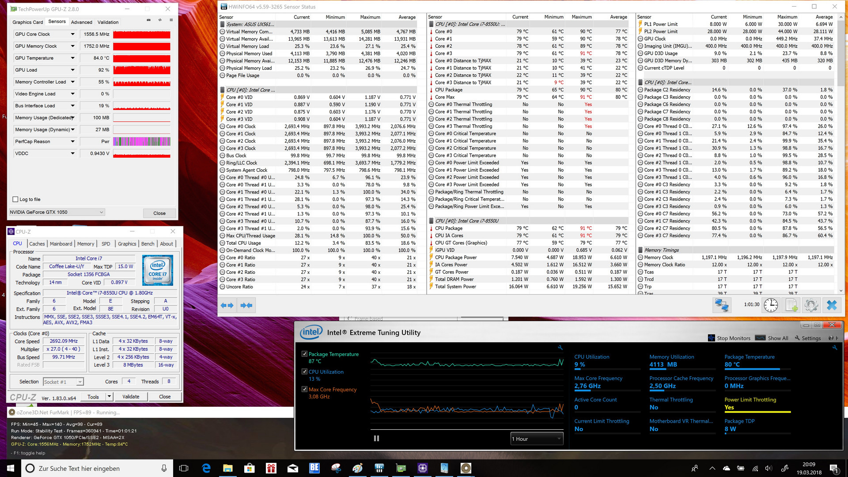Click HWiNFO shrink columns arrows icon
This screenshot has width=848, height=477.
click(x=246, y=305)
